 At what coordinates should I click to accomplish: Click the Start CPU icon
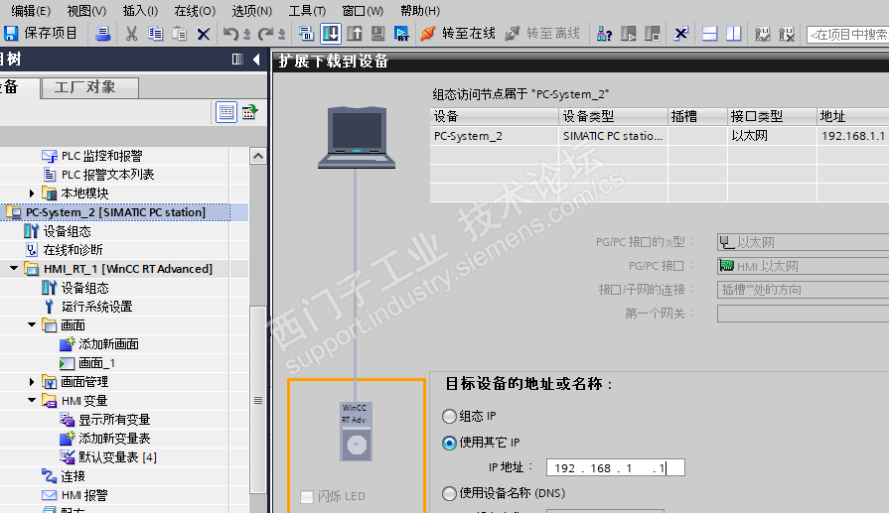[628, 34]
